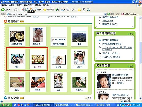Click the grey Forward arrow button
This screenshot has height=107, width=142.
point(16,10)
